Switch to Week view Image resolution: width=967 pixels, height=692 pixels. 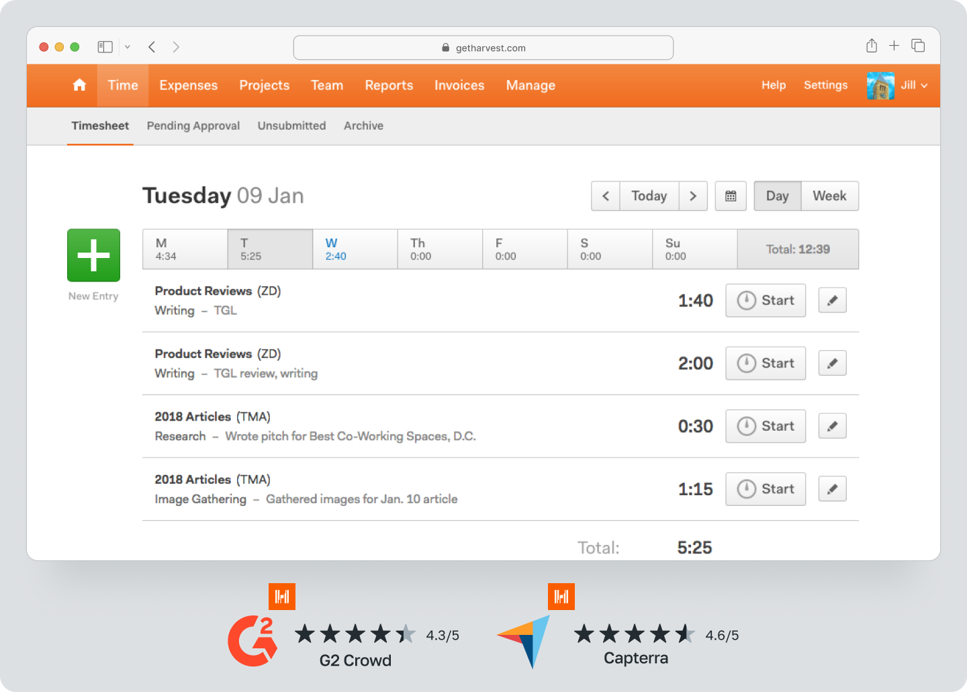coord(829,196)
